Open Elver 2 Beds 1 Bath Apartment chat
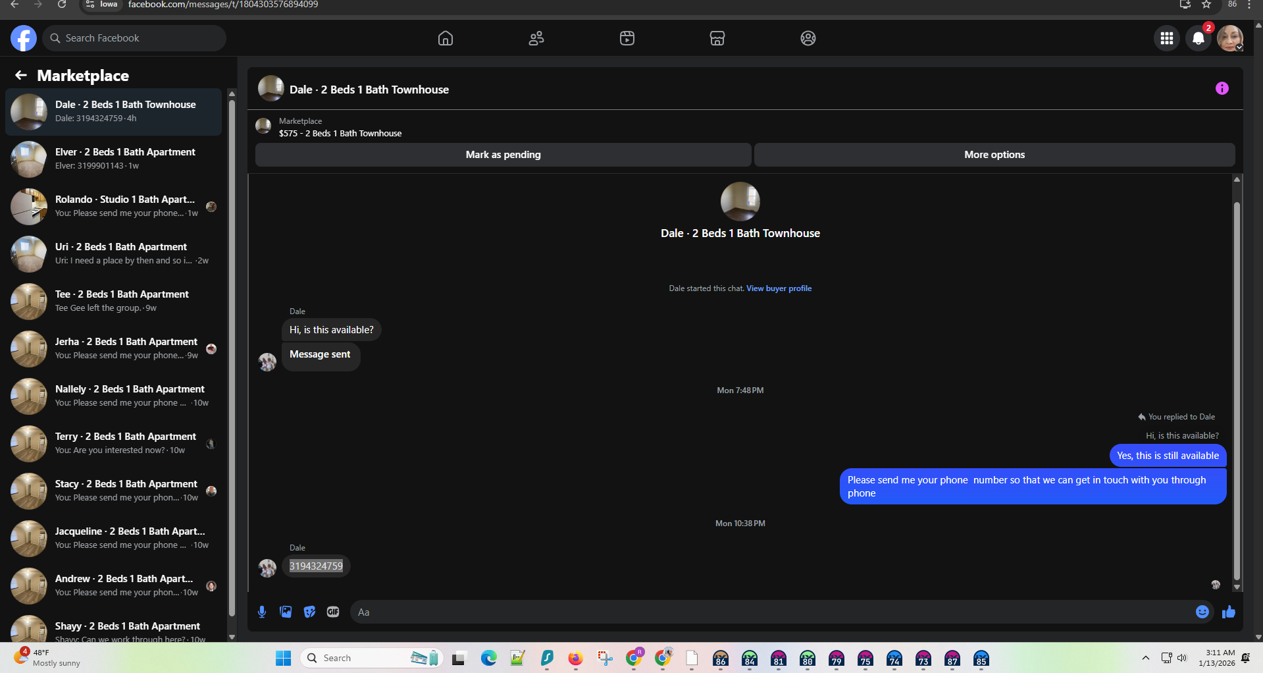Image resolution: width=1263 pixels, height=673 pixels. tap(113, 159)
